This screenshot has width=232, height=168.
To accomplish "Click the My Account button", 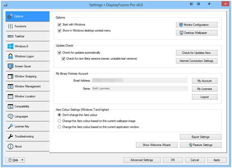I will (205, 81).
